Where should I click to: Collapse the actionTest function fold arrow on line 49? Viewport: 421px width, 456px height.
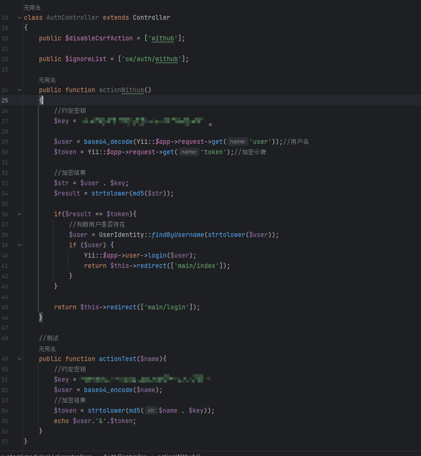click(x=19, y=359)
